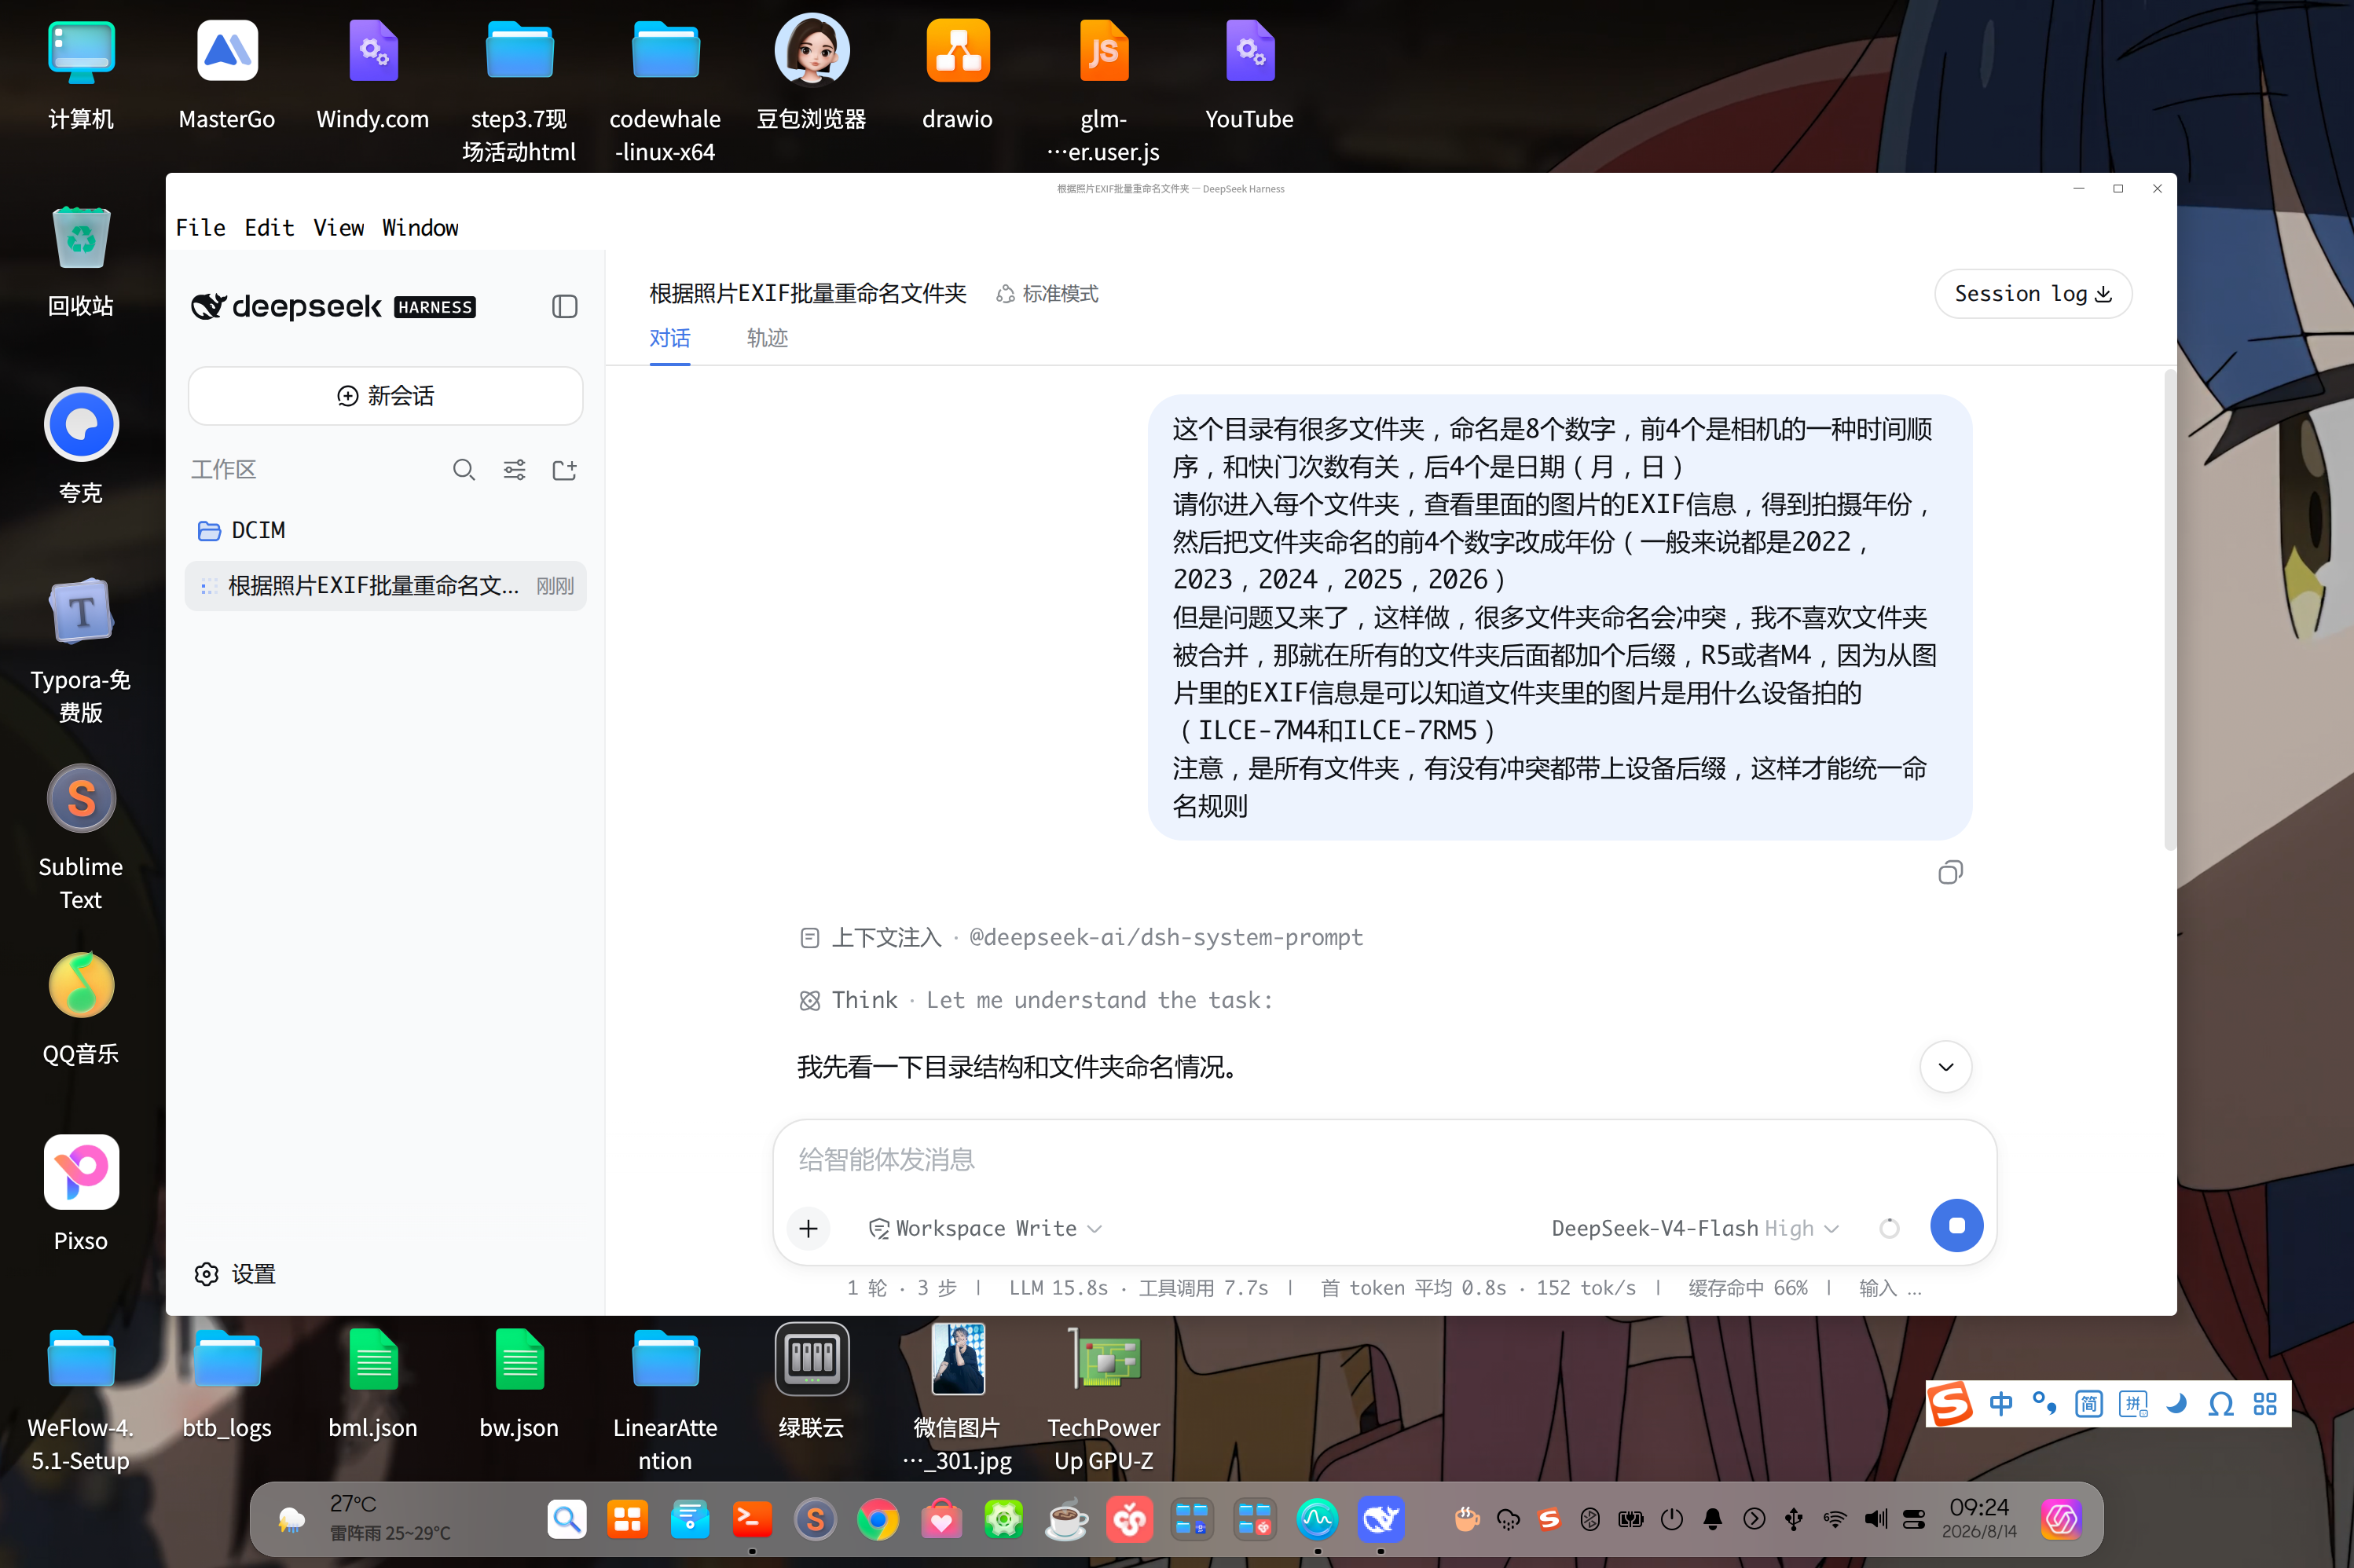Open the TechPowerUp GPU-Z desktop icon
Image resolution: width=2354 pixels, height=1568 pixels.
pos(1103,1400)
